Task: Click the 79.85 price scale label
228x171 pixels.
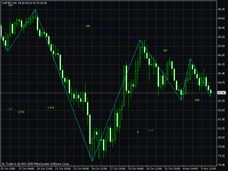Action: pos(221,147)
